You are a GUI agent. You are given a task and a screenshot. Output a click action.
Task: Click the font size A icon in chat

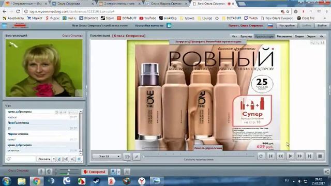pos(72,159)
